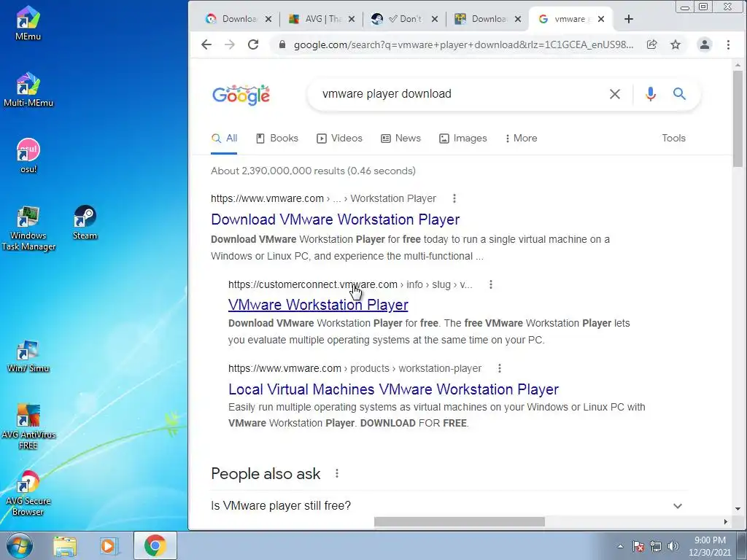The image size is (747, 560).
Task: Open Chrome's three-dot menu
Action: point(728,44)
